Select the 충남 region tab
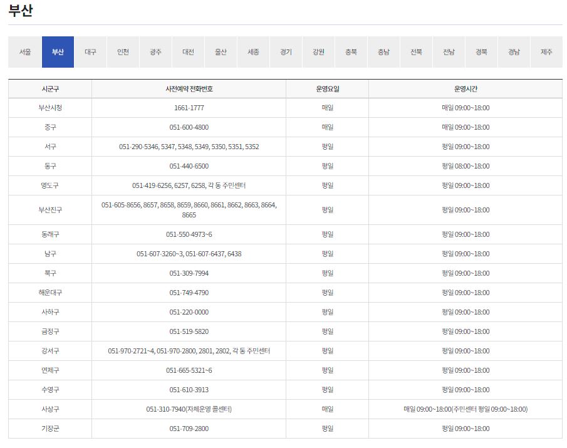Image resolution: width=567 pixels, height=448 pixels. (383, 52)
